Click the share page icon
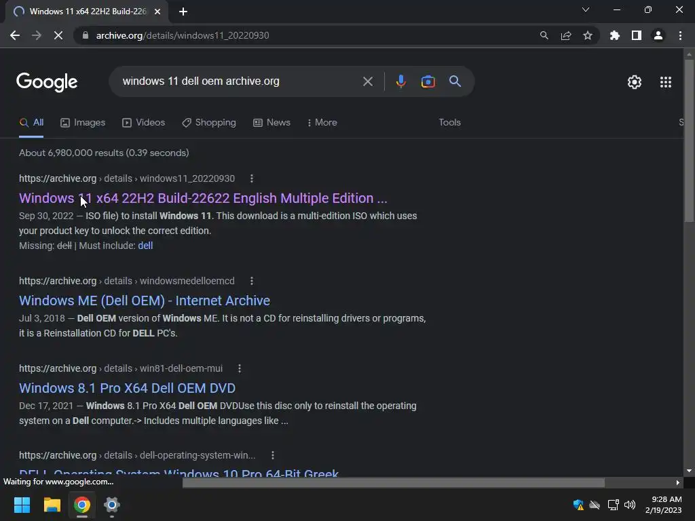695x521 pixels. (566, 35)
